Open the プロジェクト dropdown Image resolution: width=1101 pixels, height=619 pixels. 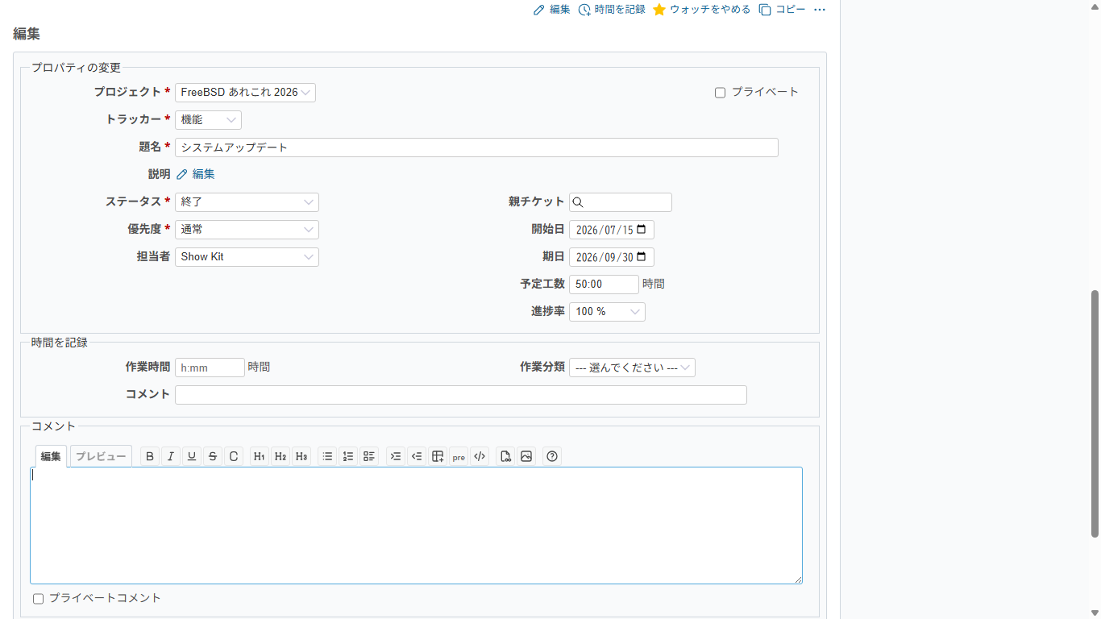245,93
